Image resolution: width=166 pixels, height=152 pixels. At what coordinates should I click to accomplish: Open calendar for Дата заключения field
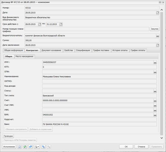point(157,45)
